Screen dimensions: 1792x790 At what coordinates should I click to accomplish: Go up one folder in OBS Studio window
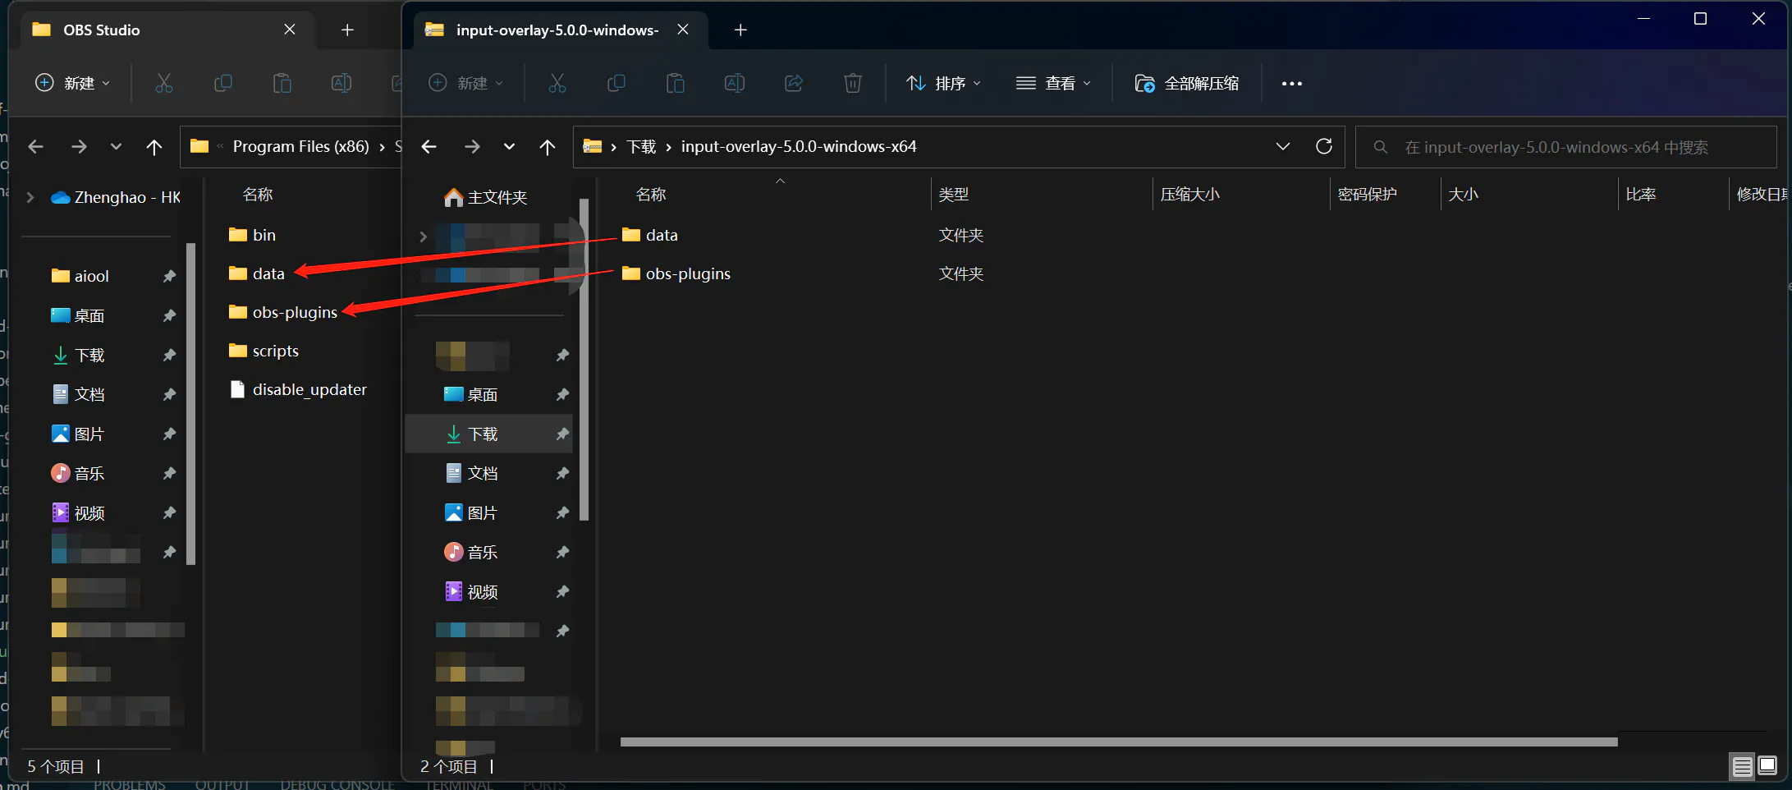[154, 147]
